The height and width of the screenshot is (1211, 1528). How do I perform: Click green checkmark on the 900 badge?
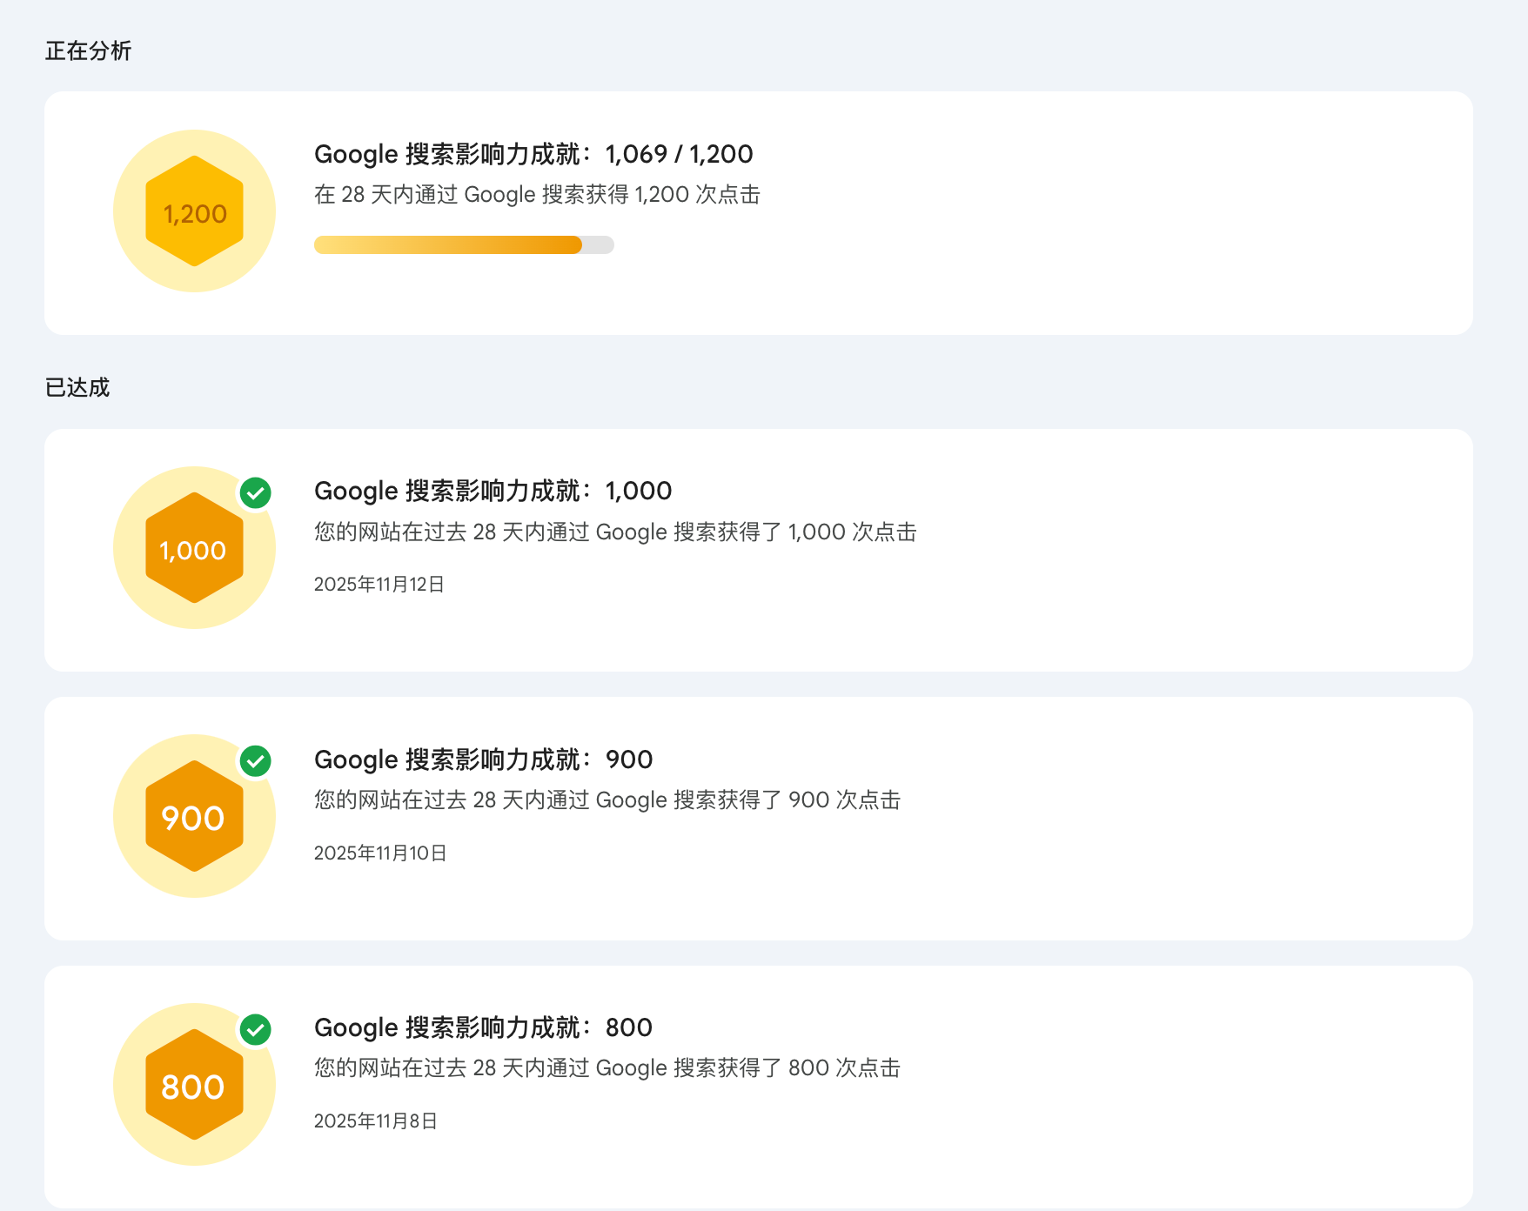pyautogui.click(x=256, y=761)
